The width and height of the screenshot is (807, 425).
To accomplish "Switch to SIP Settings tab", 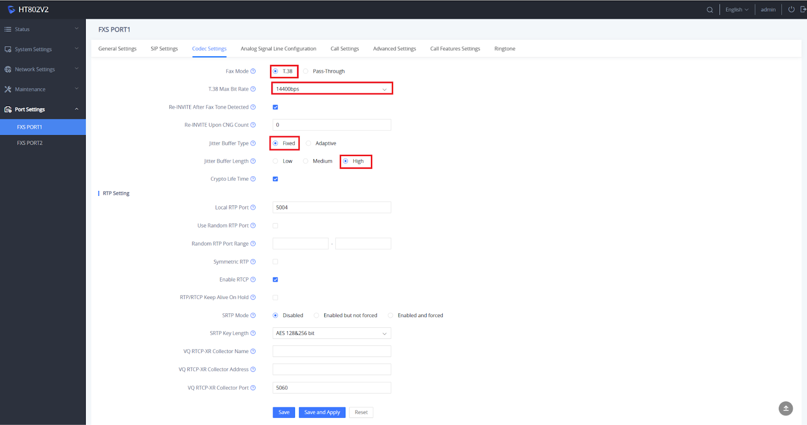I will tap(164, 49).
